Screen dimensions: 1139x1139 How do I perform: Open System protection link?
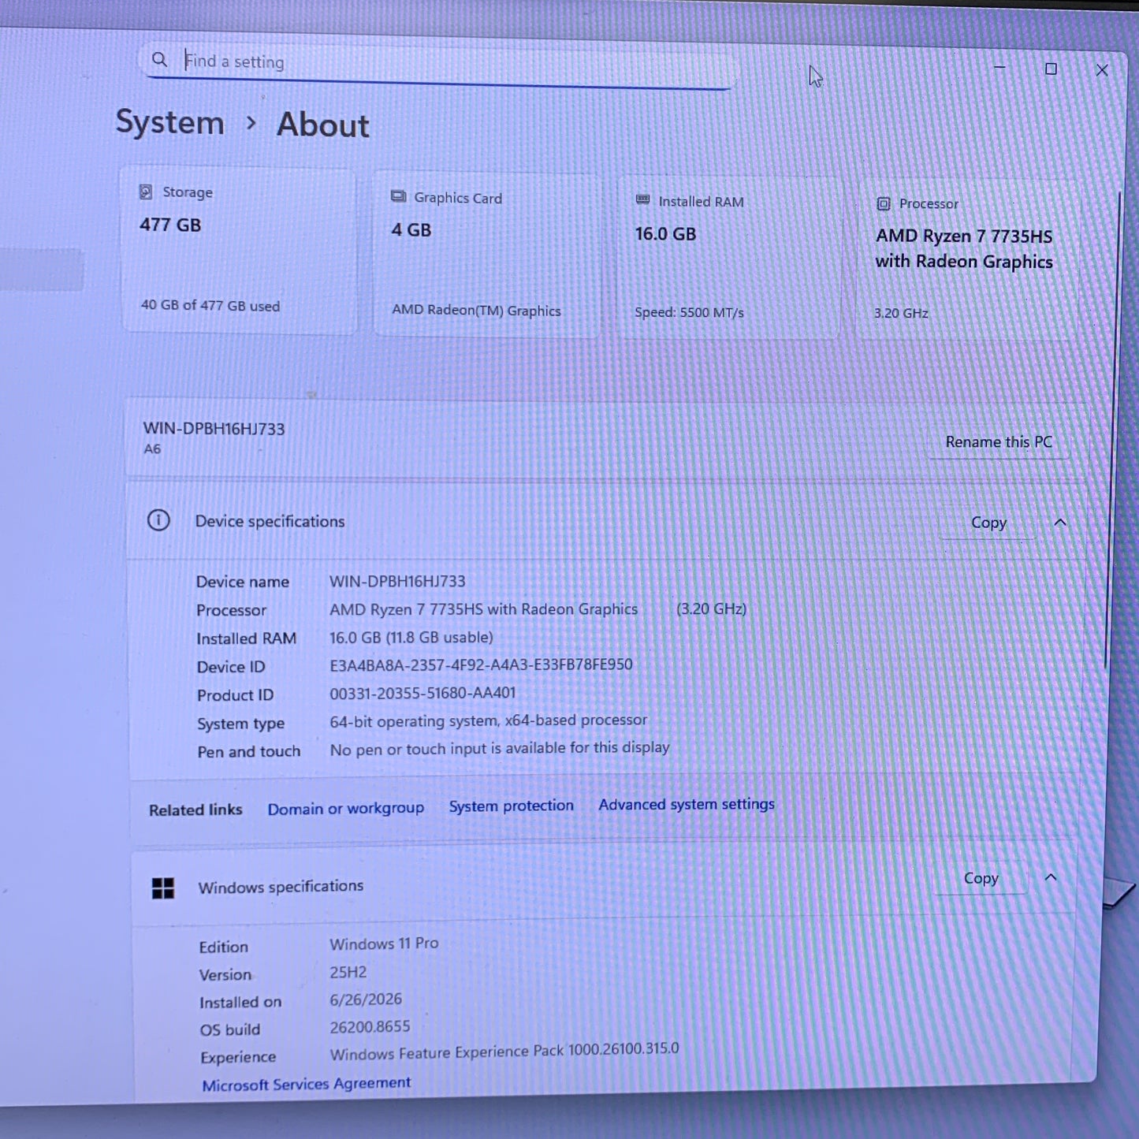[512, 806]
